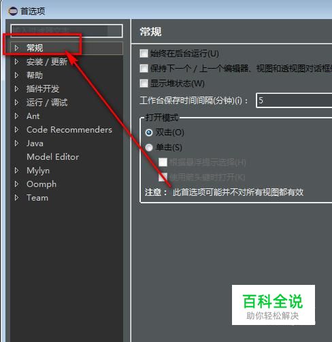Expand the Team tree node arrow
The image size is (332, 342).
16,197
